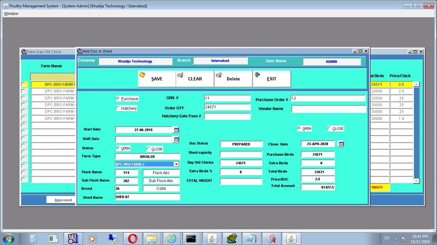Click the Farm Name column header
This screenshot has height=245, width=437.
tap(51, 66)
